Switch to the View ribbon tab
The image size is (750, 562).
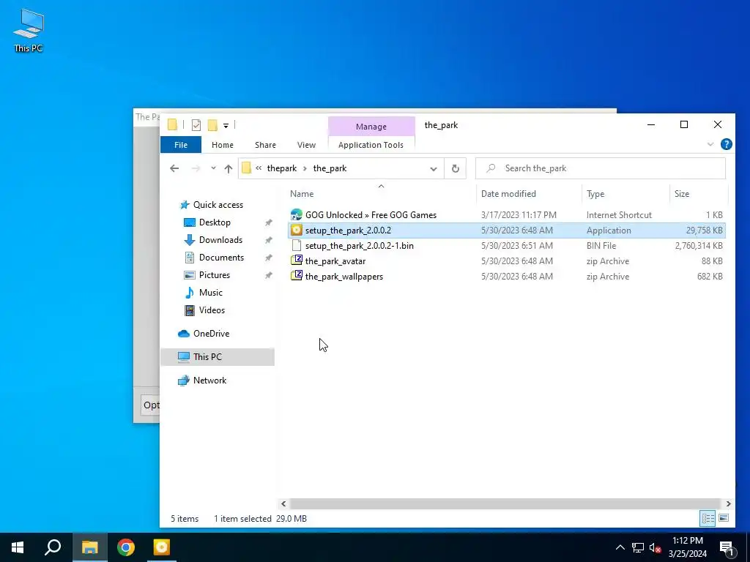click(306, 145)
